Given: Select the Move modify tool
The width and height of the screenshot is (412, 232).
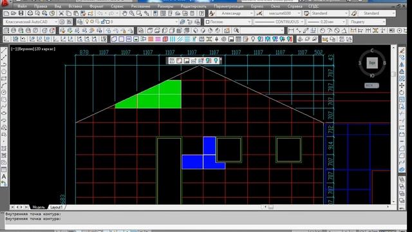Looking at the screenshot, I should tap(402, 86).
